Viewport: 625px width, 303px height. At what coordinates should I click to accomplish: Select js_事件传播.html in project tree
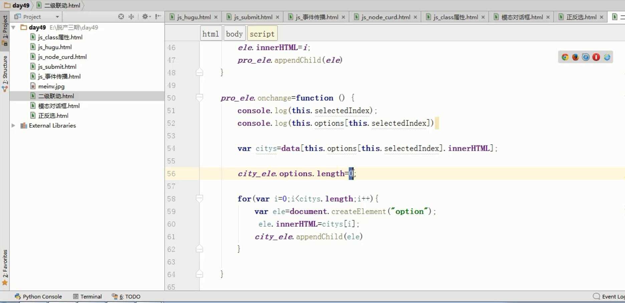coord(59,76)
